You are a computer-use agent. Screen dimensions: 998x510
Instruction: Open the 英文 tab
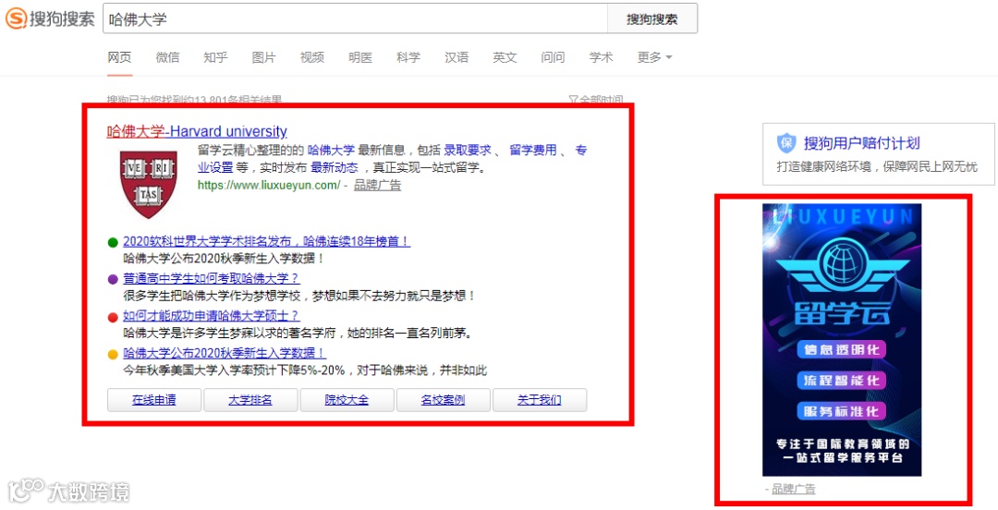pyautogui.click(x=505, y=57)
